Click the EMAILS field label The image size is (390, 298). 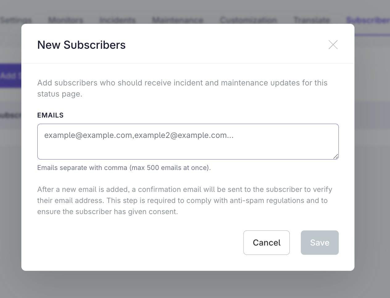pyautogui.click(x=50, y=115)
